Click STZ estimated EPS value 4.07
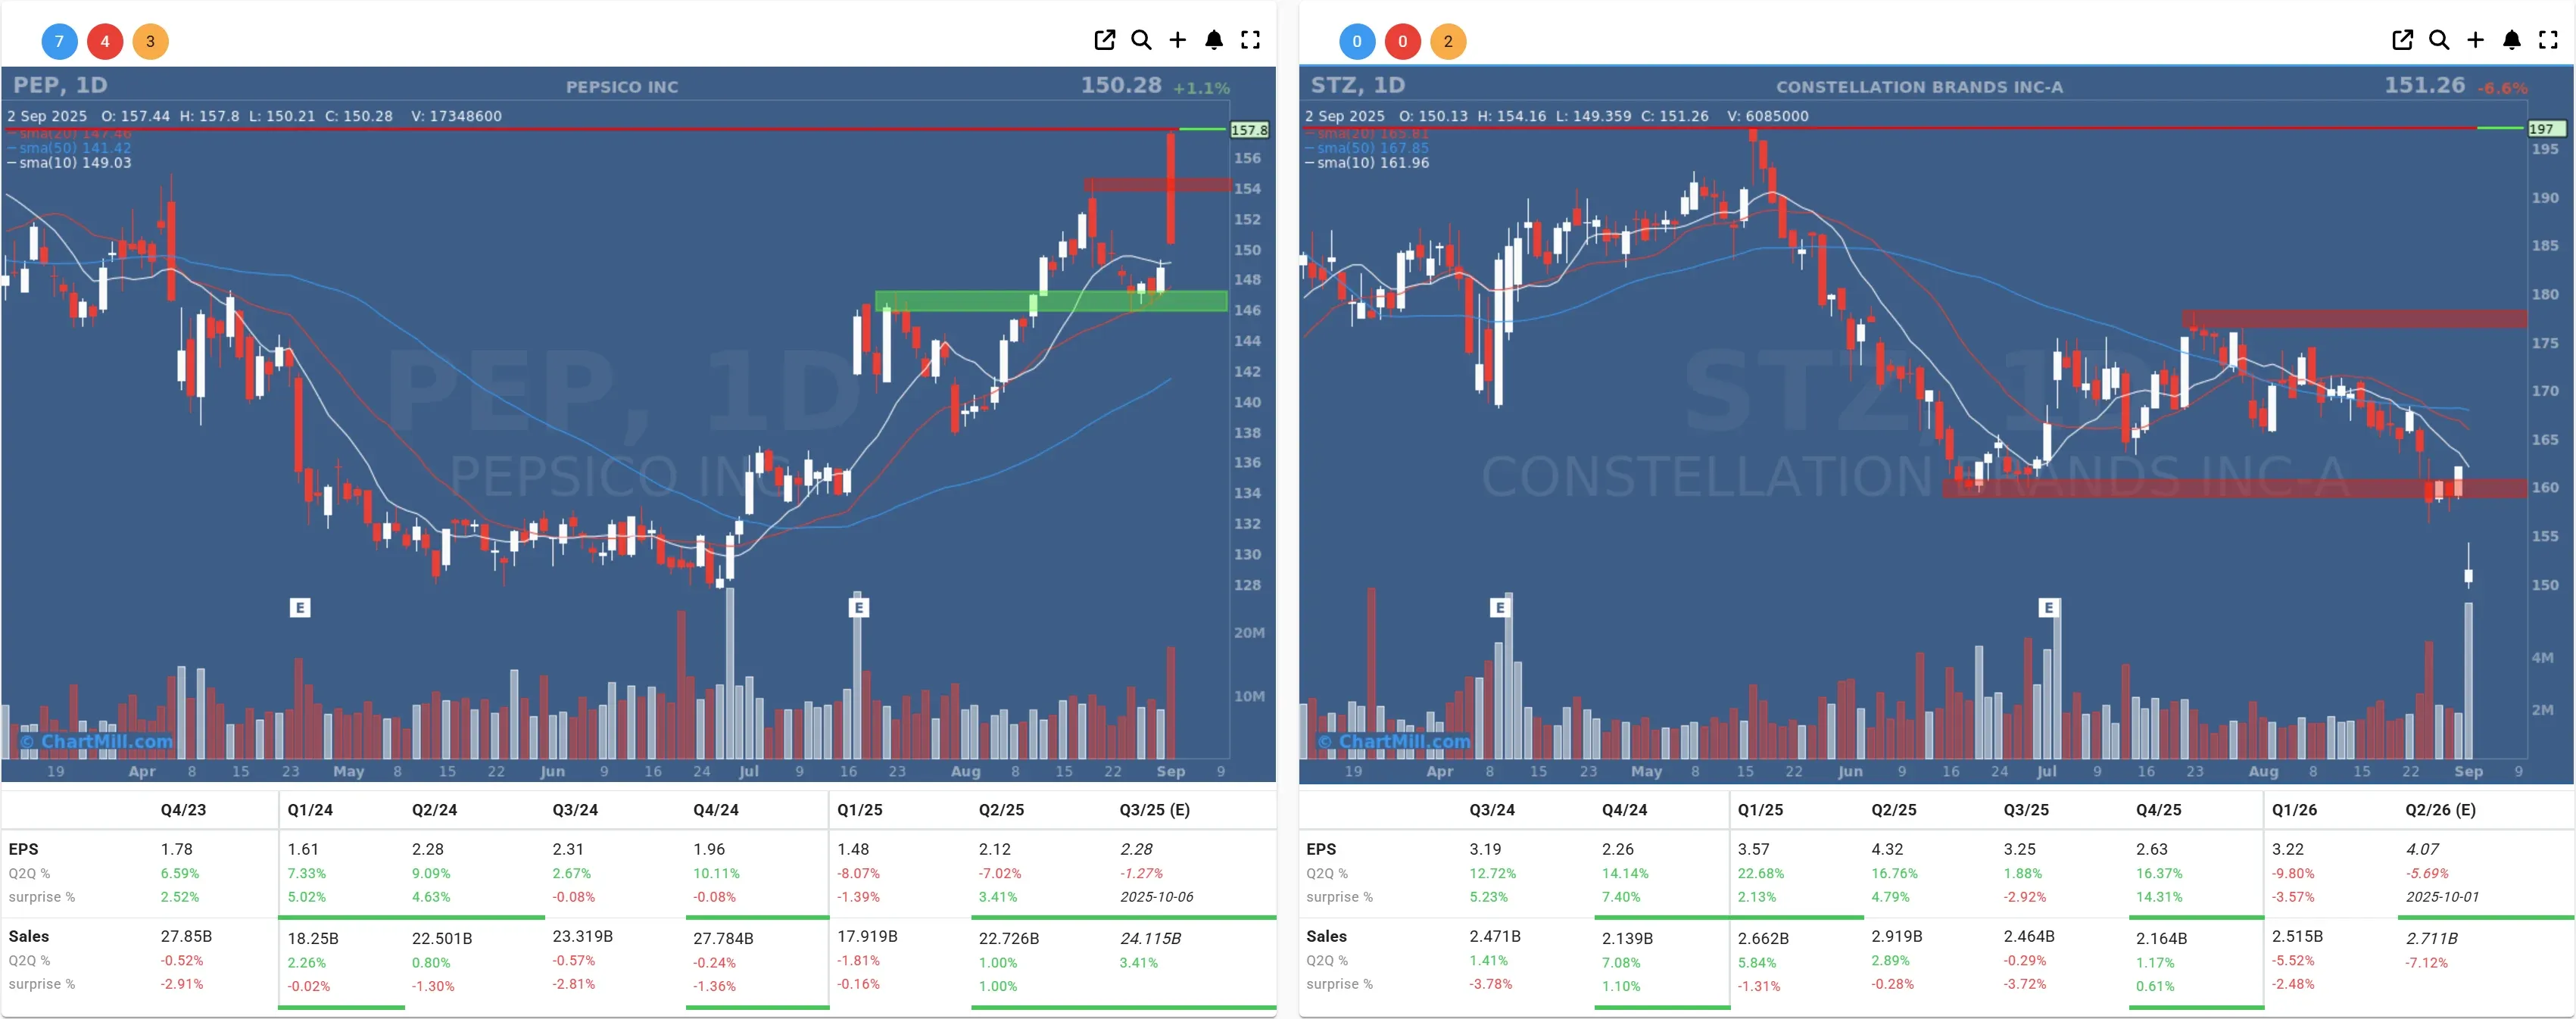The width and height of the screenshot is (2576, 1019). [2422, 849]
